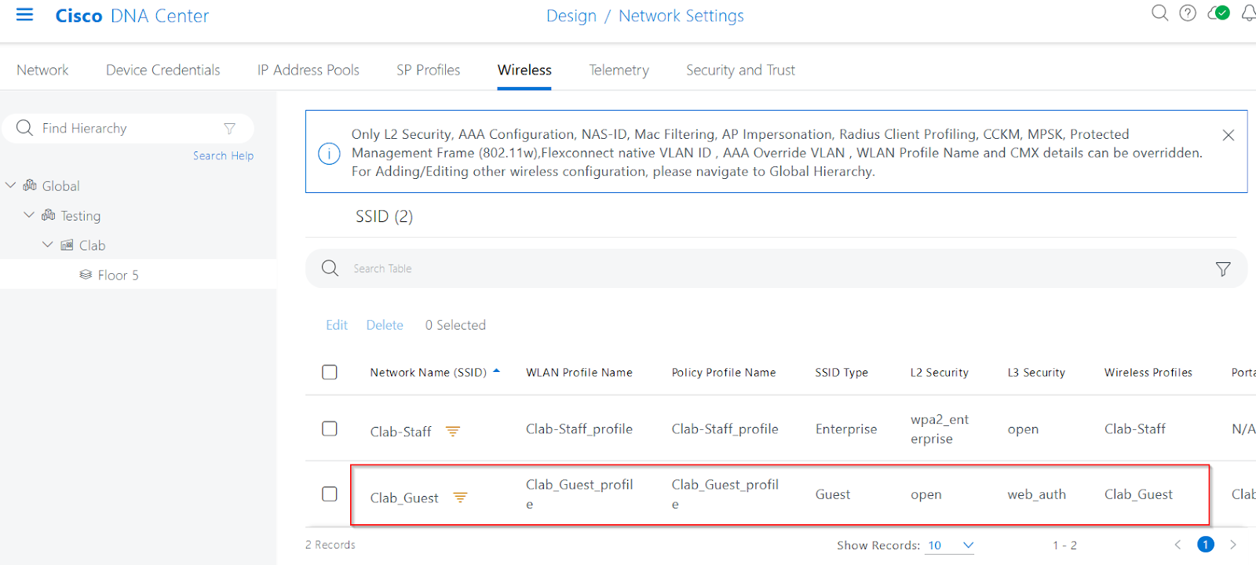Click the Enterprise SSID type cell
The height and width of the screenshot is (565, 1256).
tap(846, 429)
